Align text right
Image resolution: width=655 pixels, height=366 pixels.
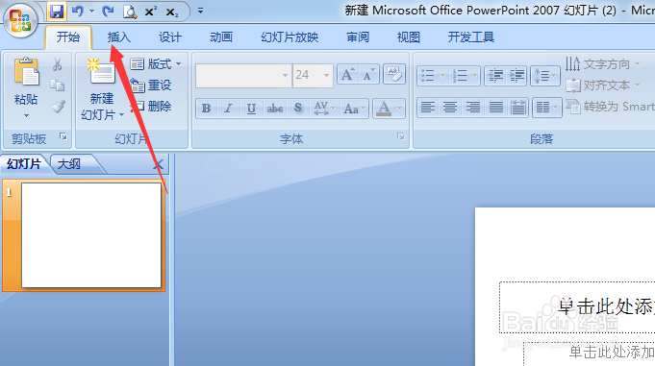coord(473,108)
